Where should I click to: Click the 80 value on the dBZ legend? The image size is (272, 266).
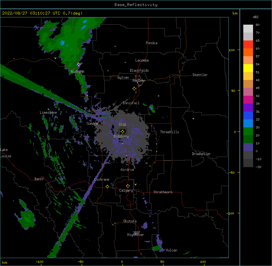point(257,25)
